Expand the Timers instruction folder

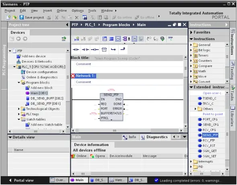point(191,55)
